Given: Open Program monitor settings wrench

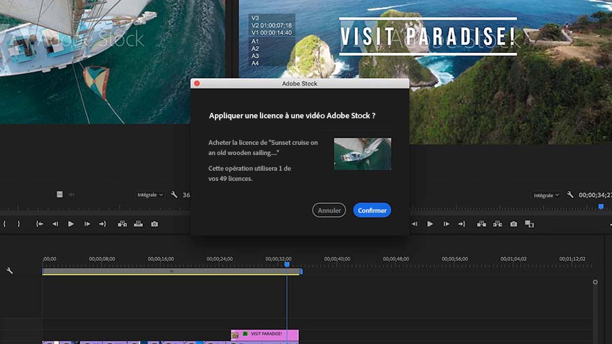Looking at the screenshot, I should [571, 194].
